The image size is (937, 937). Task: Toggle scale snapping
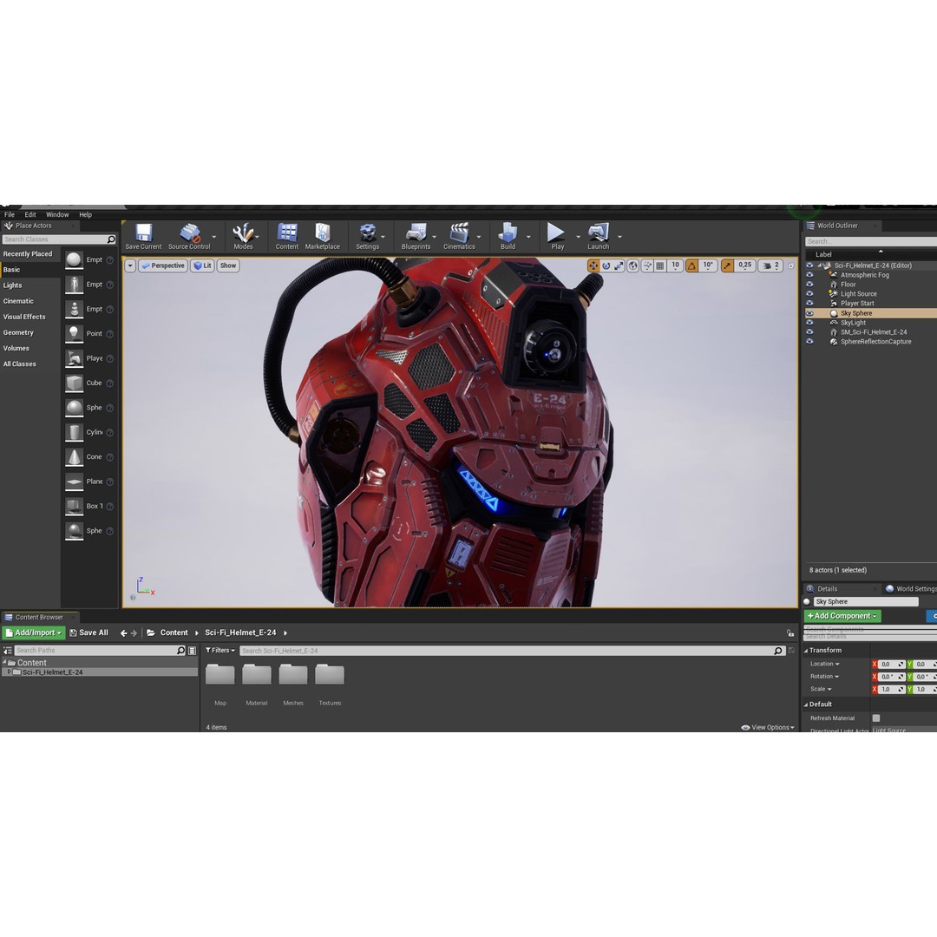(727, 266)
